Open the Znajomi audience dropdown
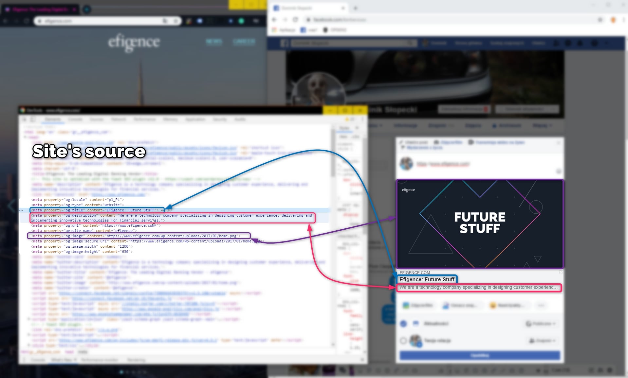This screenshot has height=378, width=628. coord(543,341)
